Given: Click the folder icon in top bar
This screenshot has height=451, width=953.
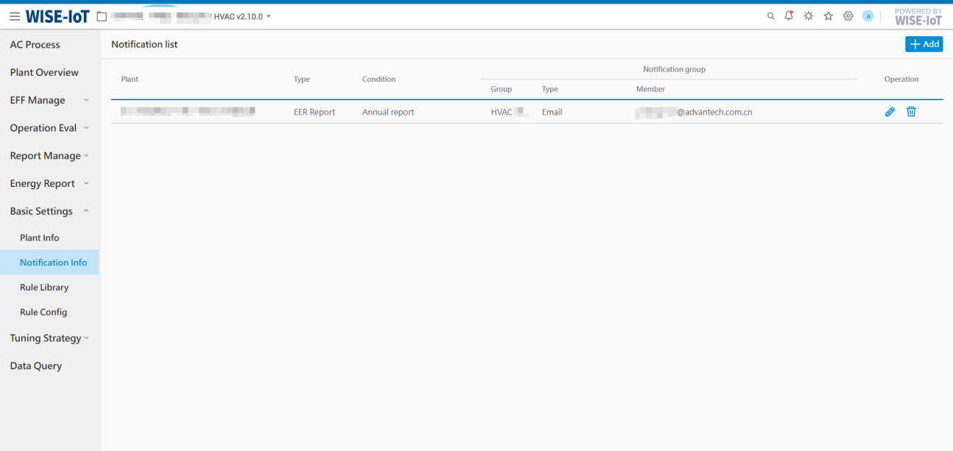Looking at the screenshot, I should pos(102,16).
